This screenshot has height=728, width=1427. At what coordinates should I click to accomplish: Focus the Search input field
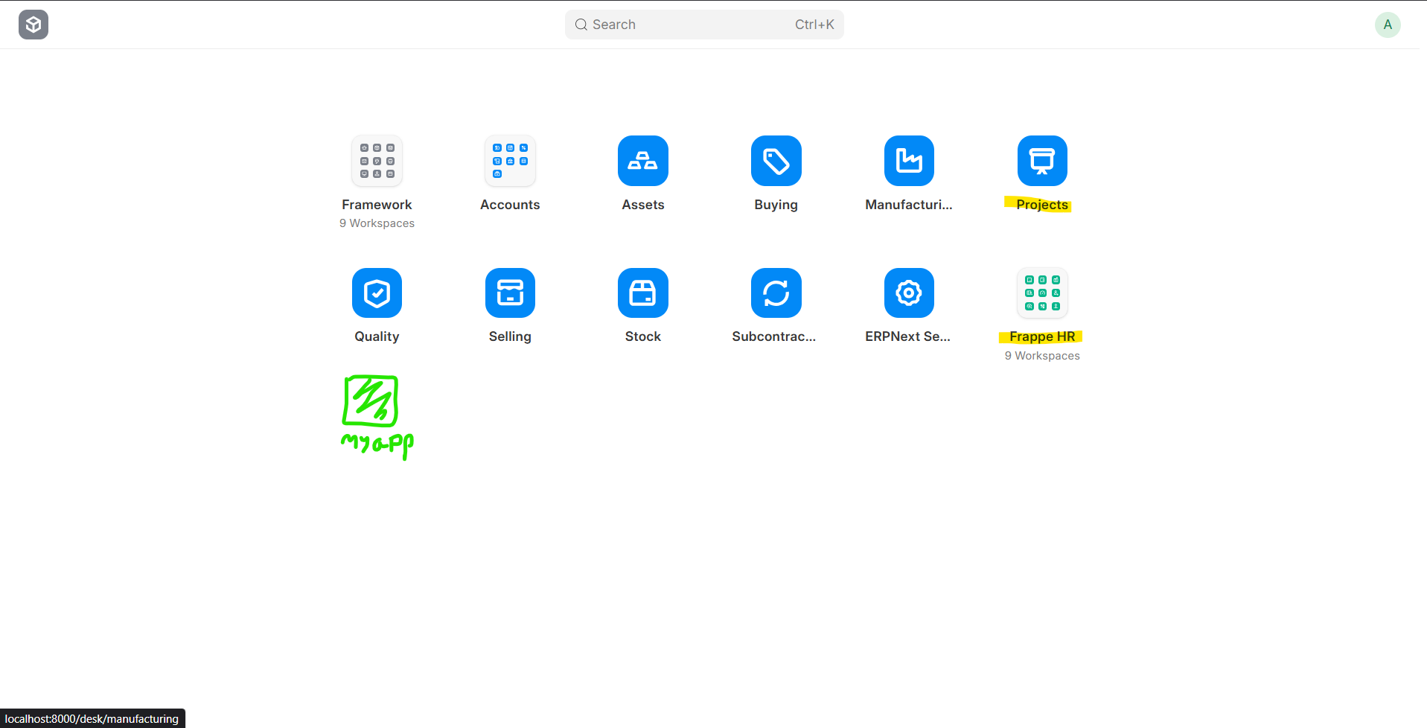(692, 25)
